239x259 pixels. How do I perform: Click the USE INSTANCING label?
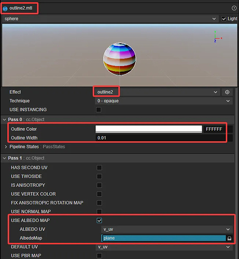click(28, 110)
